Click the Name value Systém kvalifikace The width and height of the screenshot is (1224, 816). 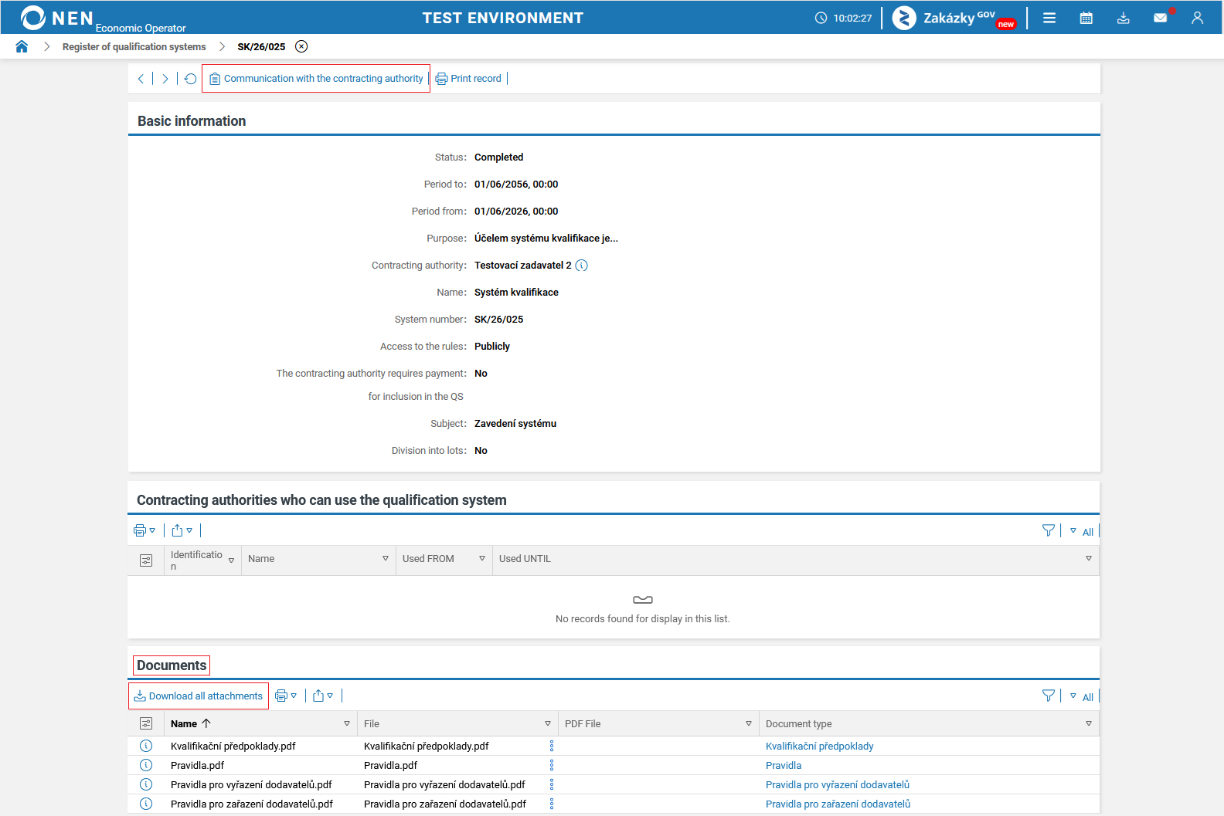pyautogui.click(x=516, y=293)
